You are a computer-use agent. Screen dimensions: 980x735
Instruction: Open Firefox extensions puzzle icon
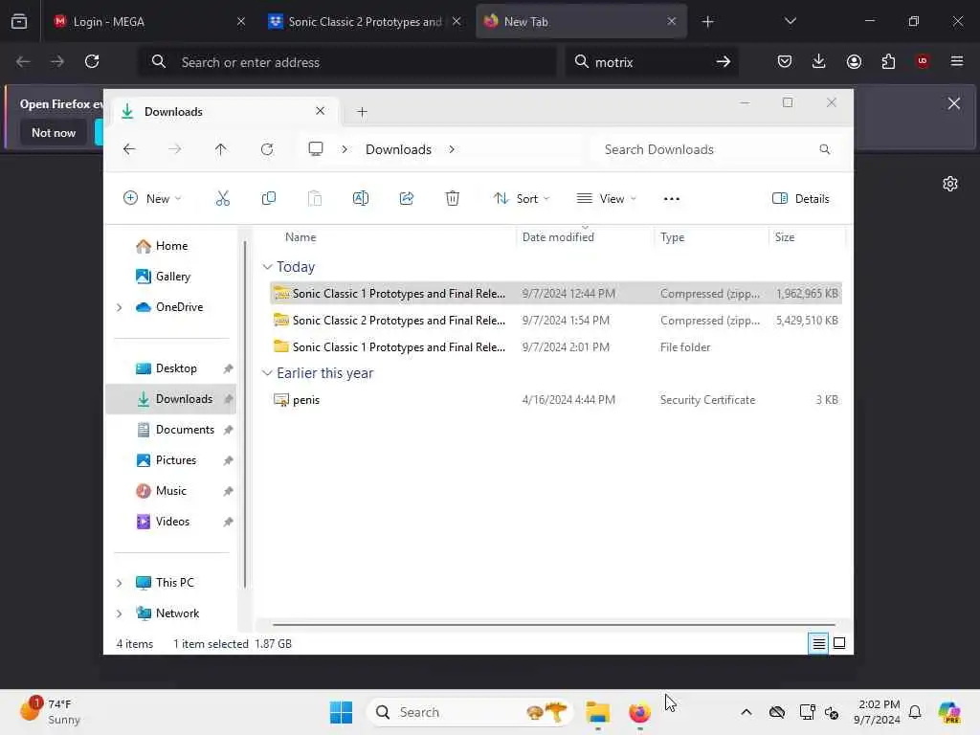click(888, 61)
